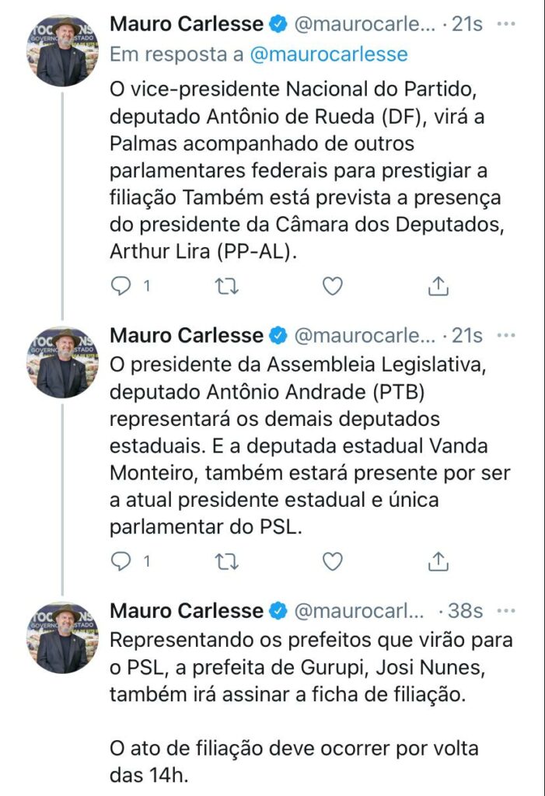Open Mauro Carlesse profile from first tweet name
This screenshot has width=545, height=796.
coord(187,24)
